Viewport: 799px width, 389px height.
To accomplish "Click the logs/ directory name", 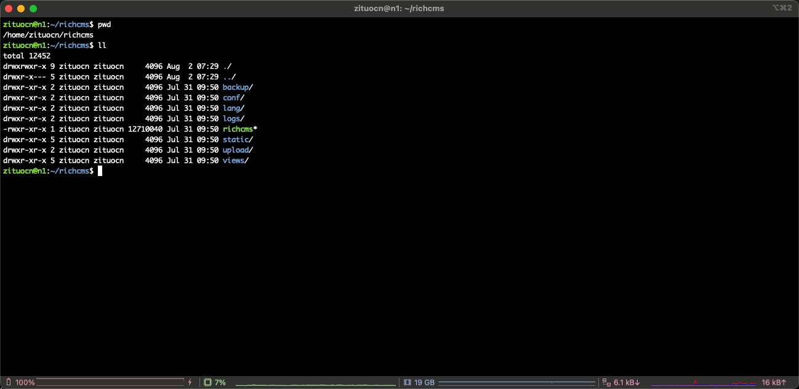I will (233, 119).
